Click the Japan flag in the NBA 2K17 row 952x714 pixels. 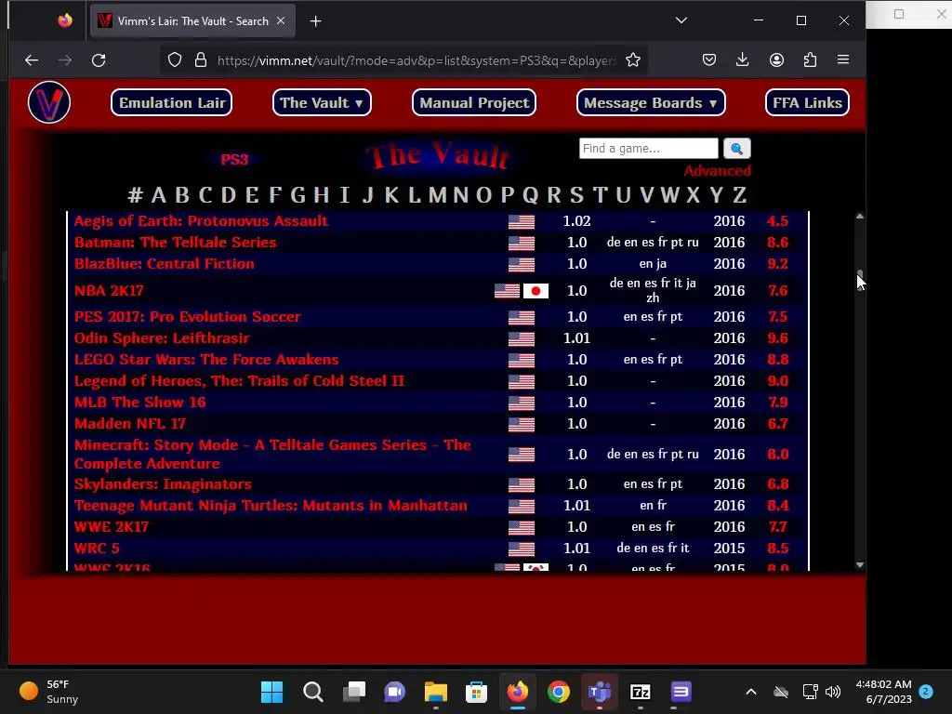click(x=535, y=291)
